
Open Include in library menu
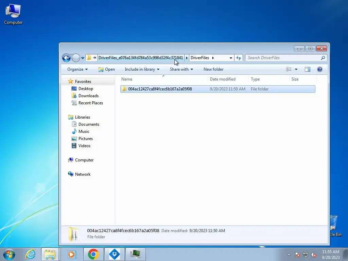(x=142, y=69)
